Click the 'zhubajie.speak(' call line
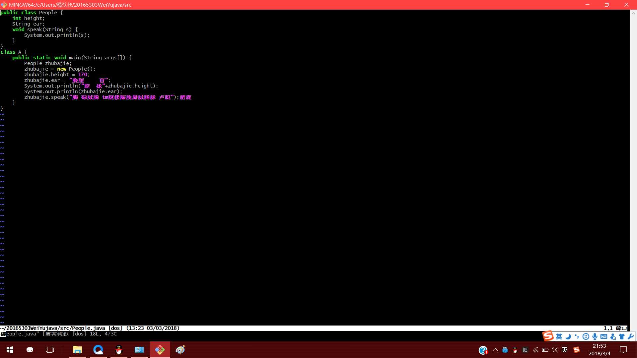 [x=107, y=97]
